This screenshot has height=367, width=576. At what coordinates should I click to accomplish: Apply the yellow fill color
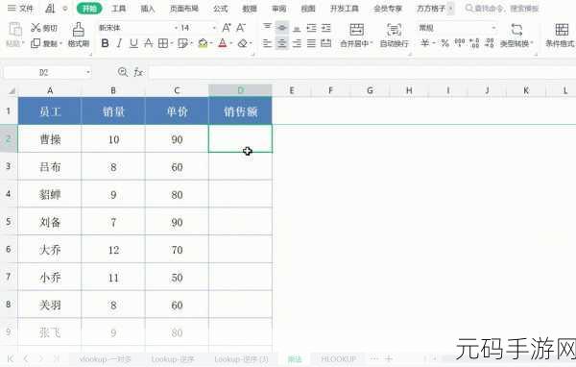pos(203,43)
